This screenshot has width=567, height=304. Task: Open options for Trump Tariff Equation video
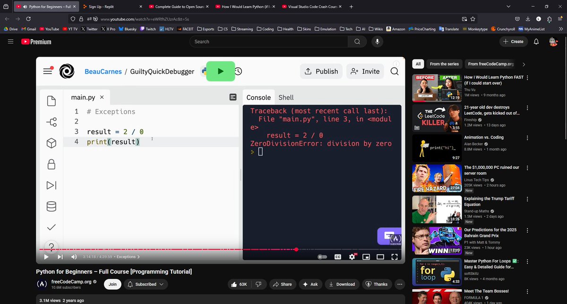tap(527, 199)
